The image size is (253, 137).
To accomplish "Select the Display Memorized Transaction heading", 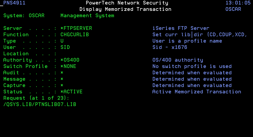I will 125,9.
